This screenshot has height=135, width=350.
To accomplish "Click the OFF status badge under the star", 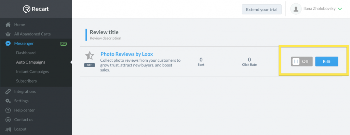I will pyautogui.click(x=90, y=65).
